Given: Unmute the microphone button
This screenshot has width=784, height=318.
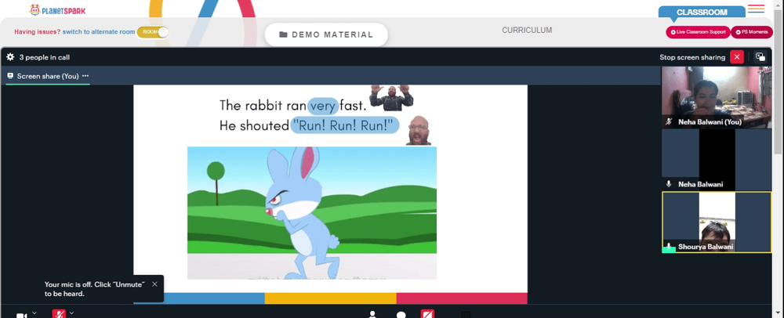Looking at the screenshot, I should [59, 314].
